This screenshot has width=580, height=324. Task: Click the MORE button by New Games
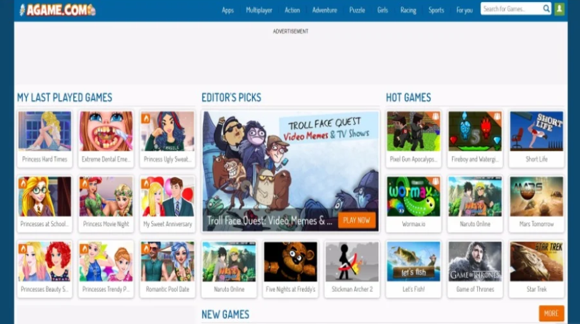click(551, 313)
